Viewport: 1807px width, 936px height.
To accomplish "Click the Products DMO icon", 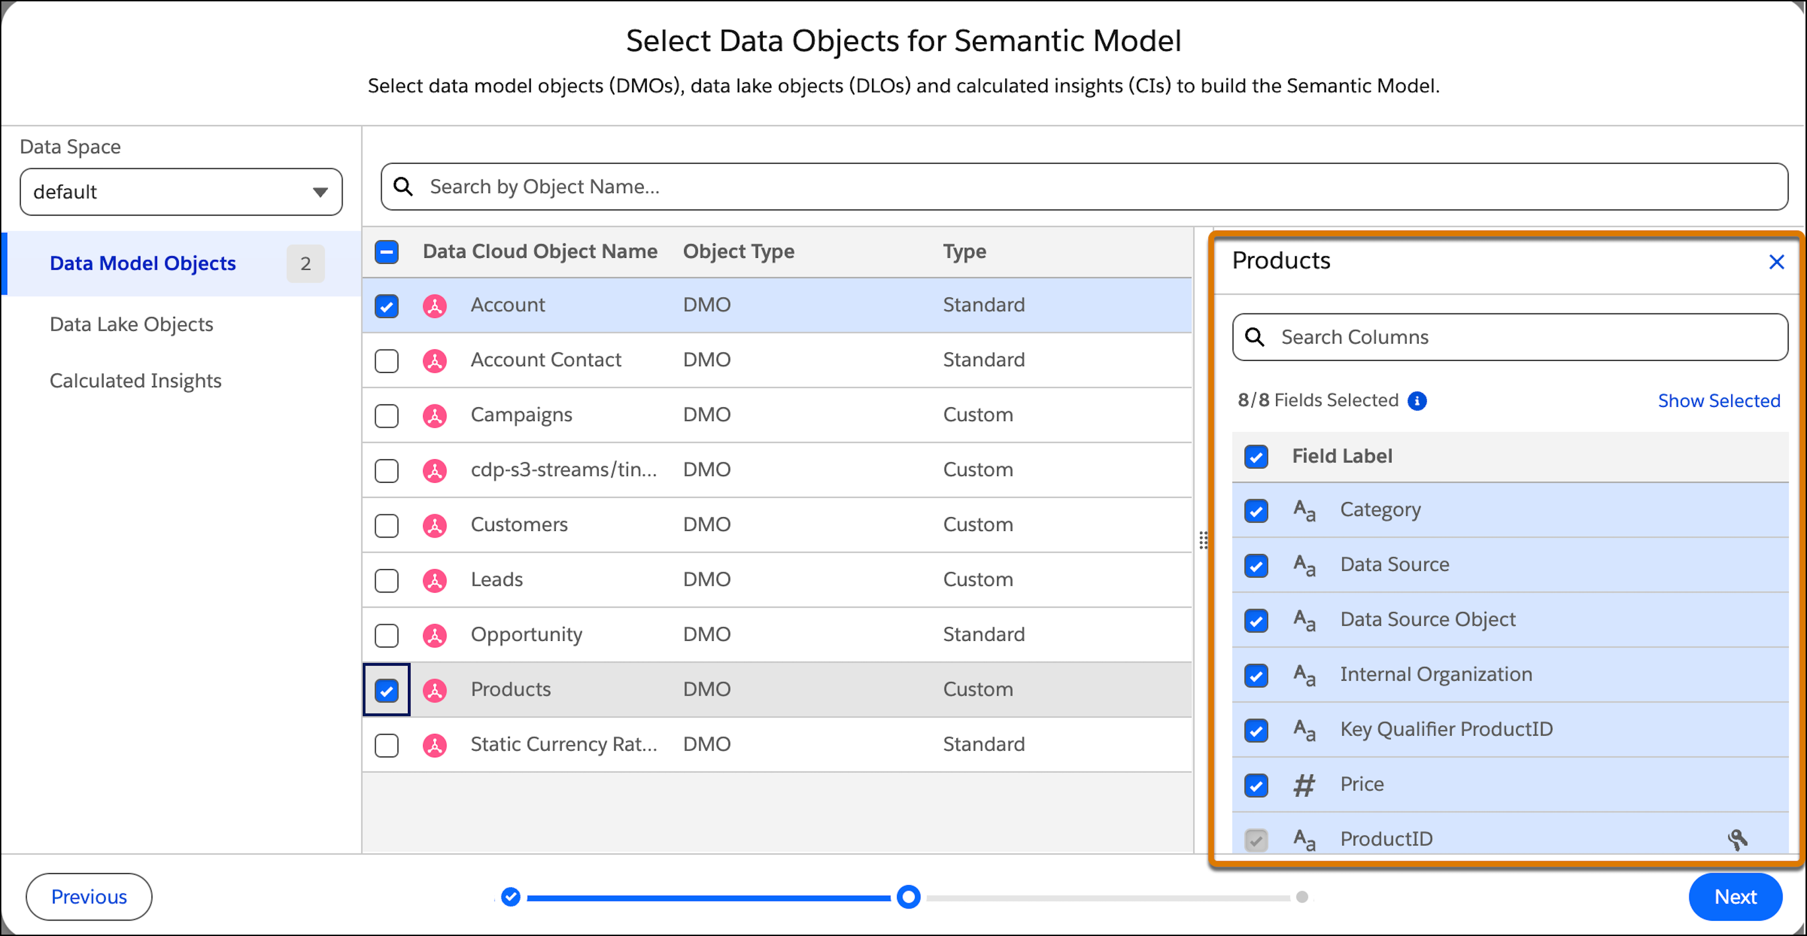I will pos(435,691).
